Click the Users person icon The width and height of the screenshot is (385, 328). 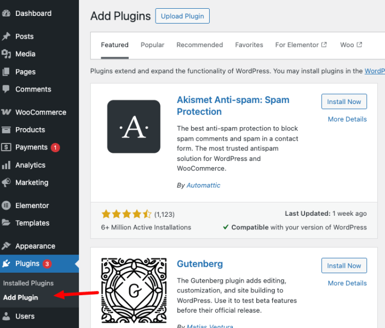[7, 316]
